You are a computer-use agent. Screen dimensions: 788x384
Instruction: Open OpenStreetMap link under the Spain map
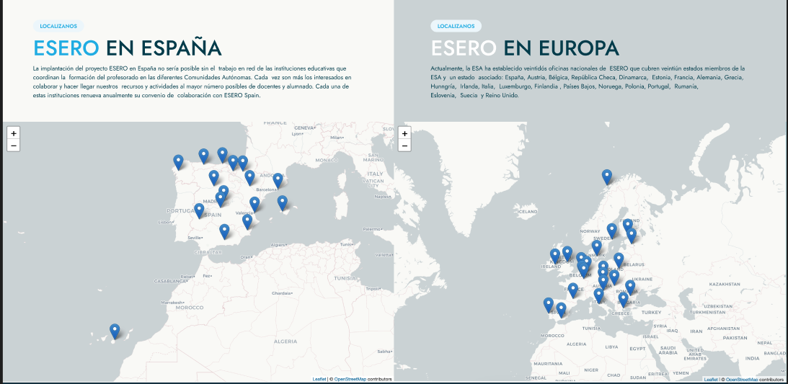click(x=350, y=379)
